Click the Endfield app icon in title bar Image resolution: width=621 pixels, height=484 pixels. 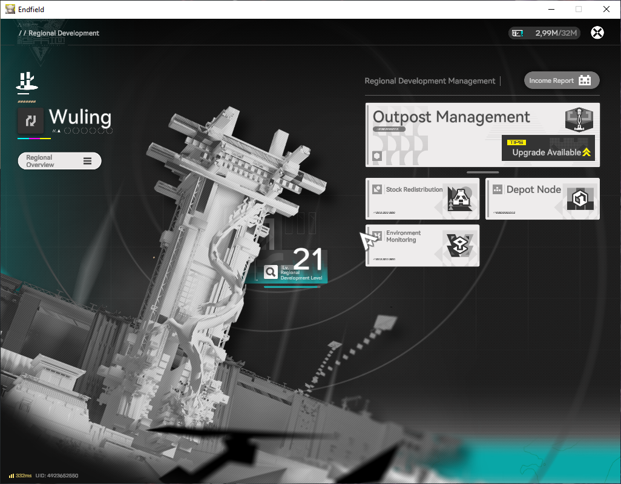pyautogui.click(x=10, y=9)
